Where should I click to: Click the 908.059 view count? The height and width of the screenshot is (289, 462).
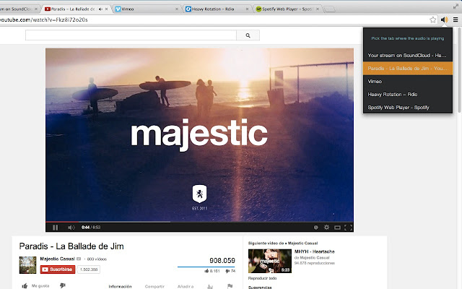click(222, 260)
